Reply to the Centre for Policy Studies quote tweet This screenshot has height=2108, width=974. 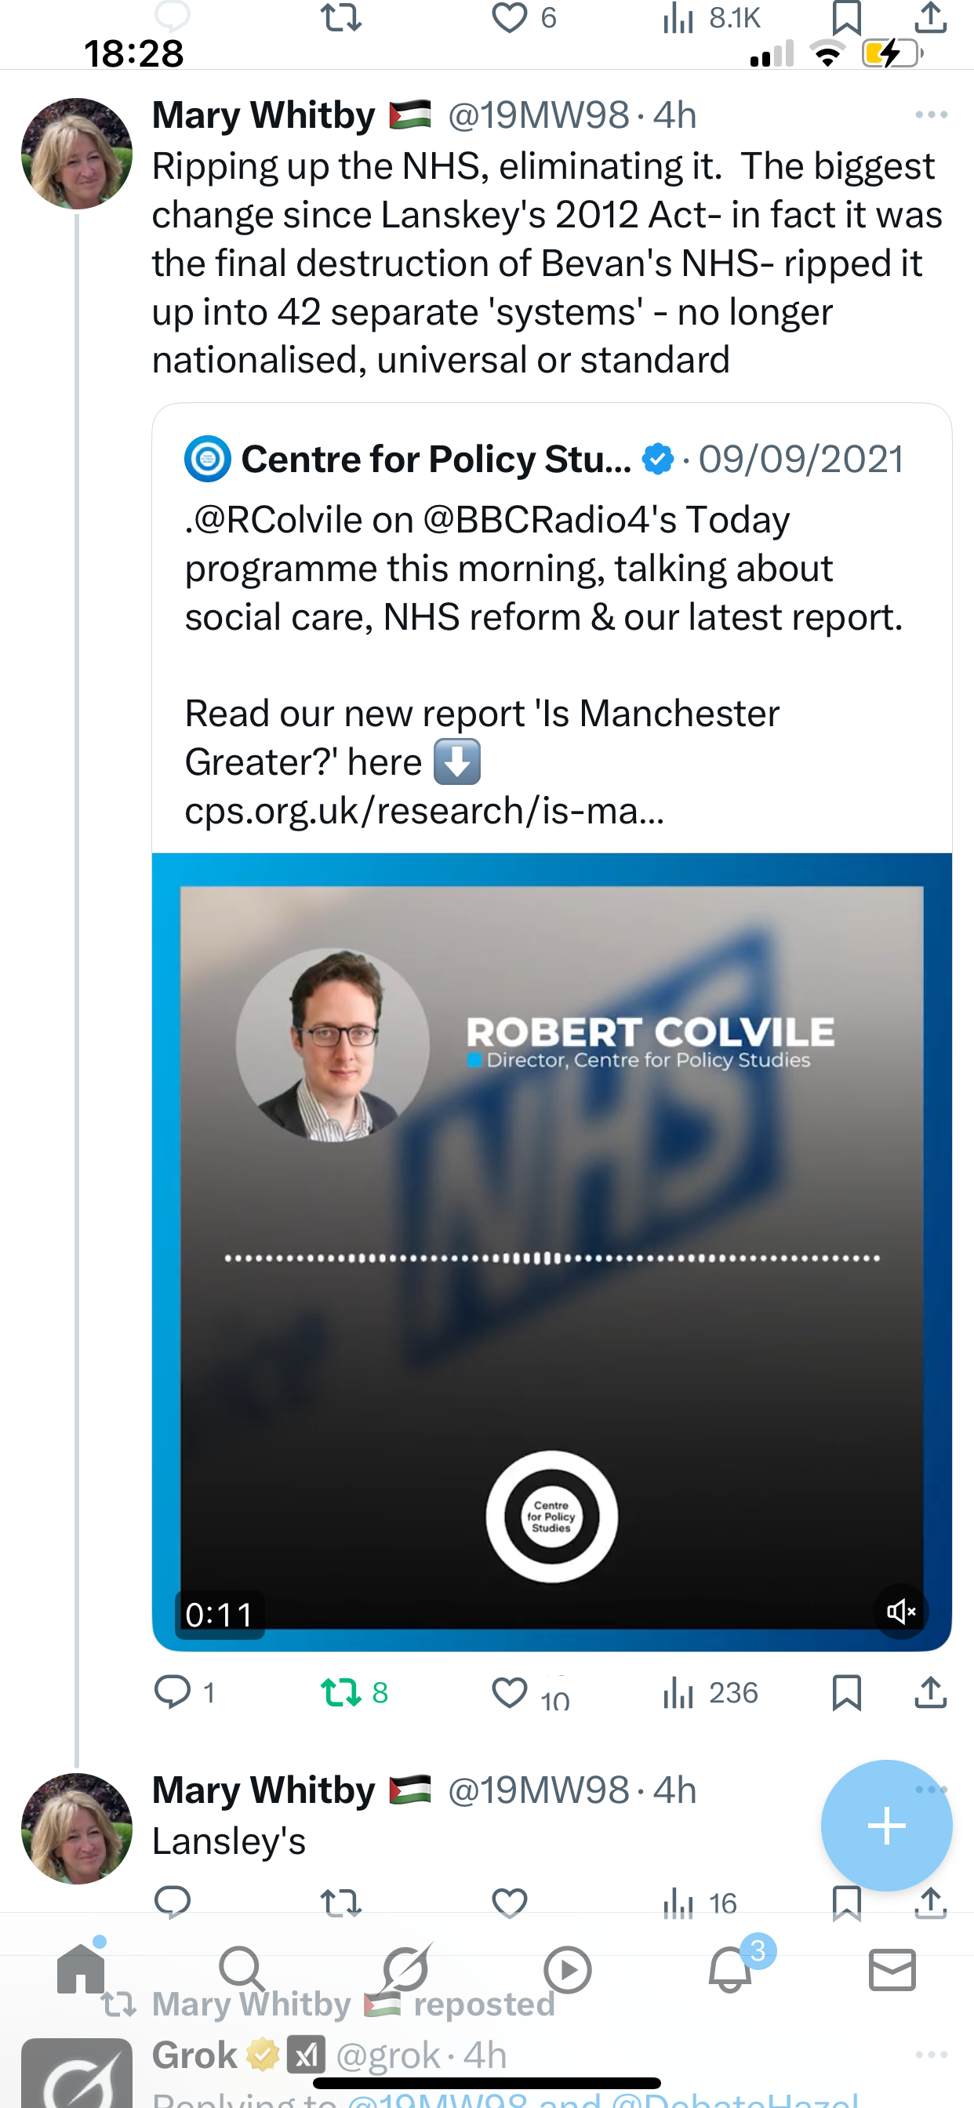click(173, 1692)
